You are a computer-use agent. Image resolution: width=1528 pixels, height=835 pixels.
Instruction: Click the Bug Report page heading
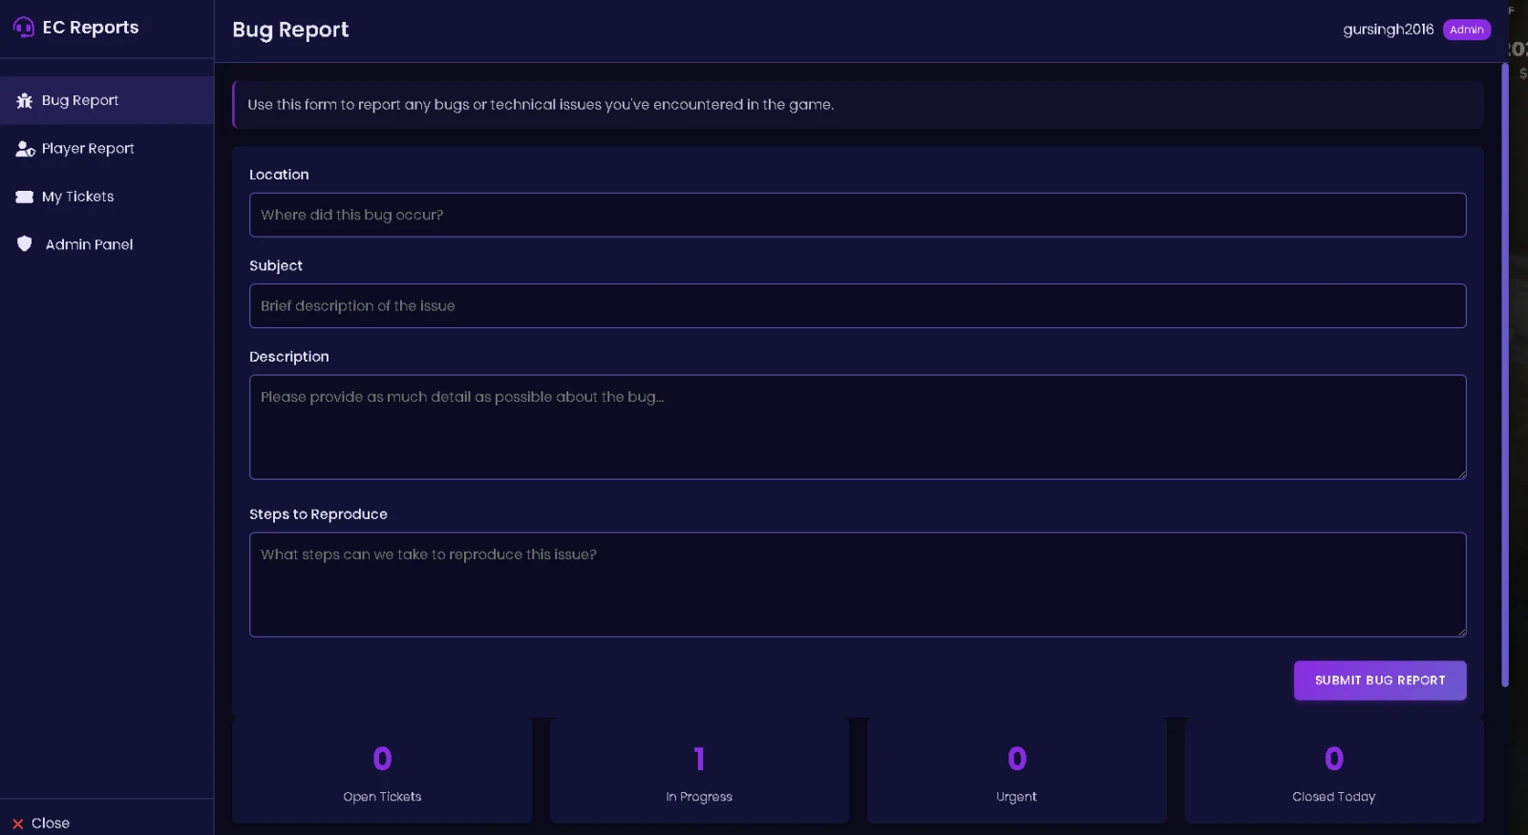pyautogui.click(x=290, y=30)
